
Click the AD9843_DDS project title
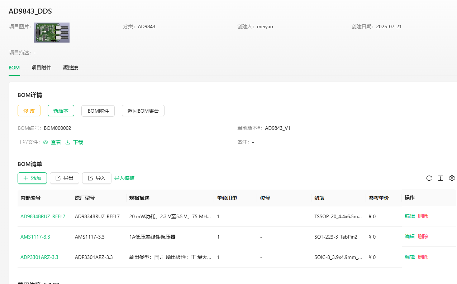30,11
